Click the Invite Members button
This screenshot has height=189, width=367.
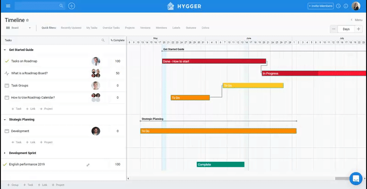[x=321, y=6]
